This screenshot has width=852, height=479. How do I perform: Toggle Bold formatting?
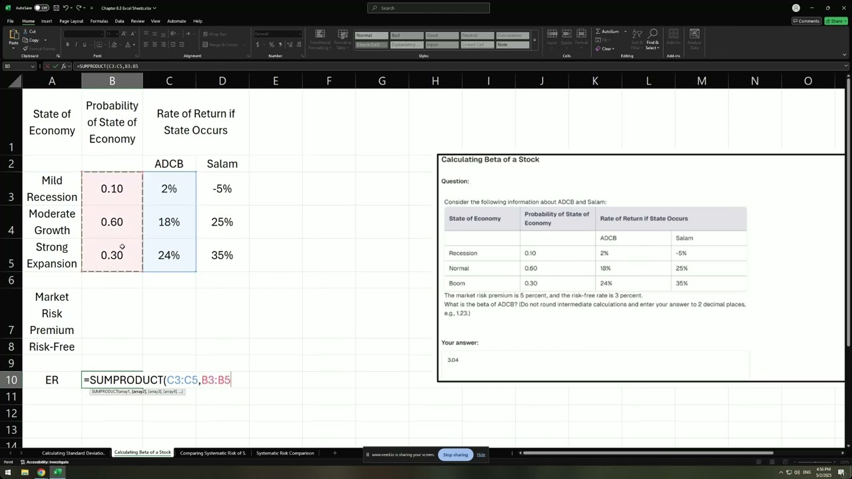pyautogui.click(x=67, y=45)
